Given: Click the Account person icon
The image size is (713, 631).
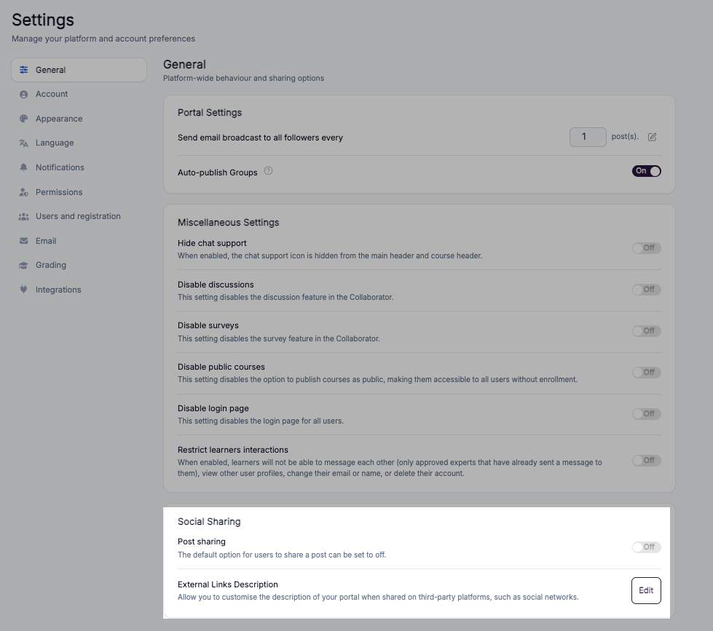Looking at the screenshot, I should click(x=23, y=94).
